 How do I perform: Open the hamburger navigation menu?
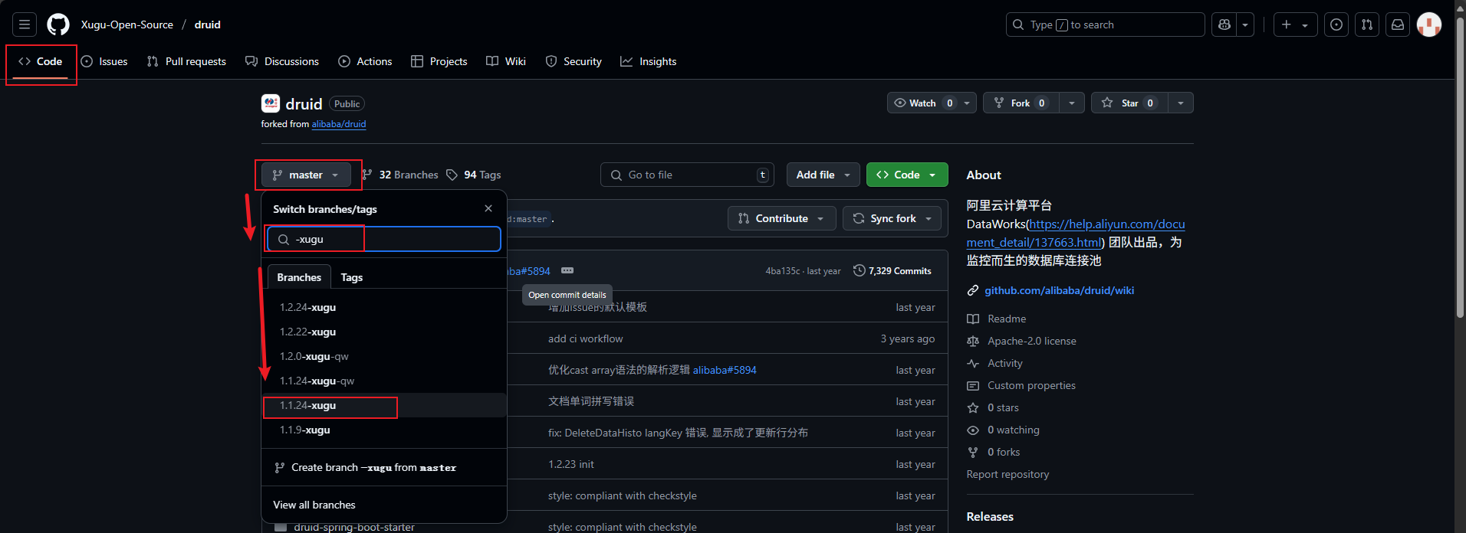tap(25, 25)
